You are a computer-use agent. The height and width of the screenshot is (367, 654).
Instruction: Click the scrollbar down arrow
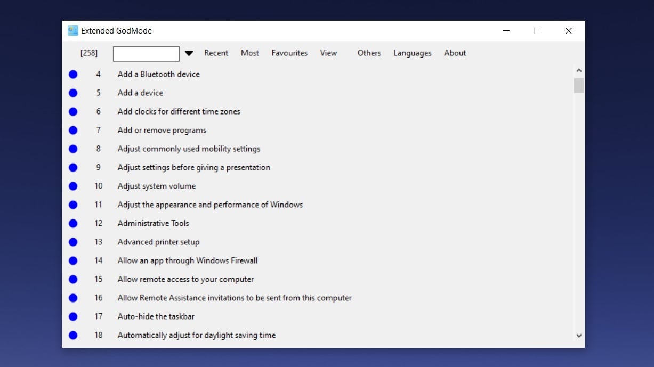point(579,336)
